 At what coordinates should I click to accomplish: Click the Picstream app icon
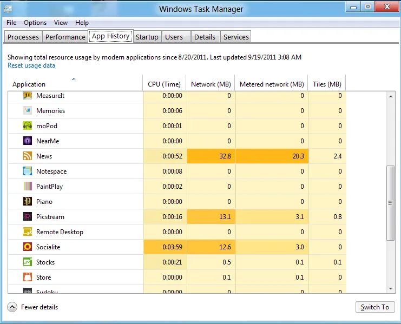click(x=28, y=217)
